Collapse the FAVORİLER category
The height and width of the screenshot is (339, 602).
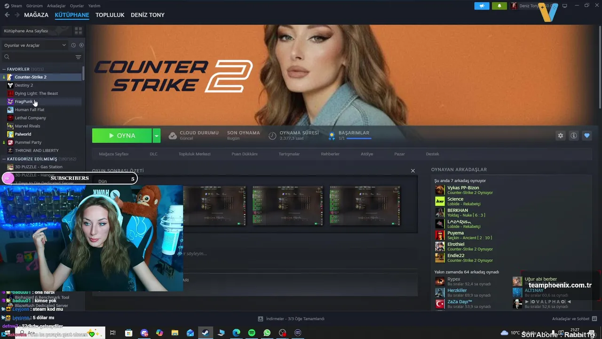(4, 69)
